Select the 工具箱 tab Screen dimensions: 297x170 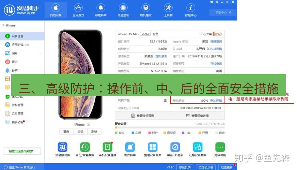click(x=168, y=10)
